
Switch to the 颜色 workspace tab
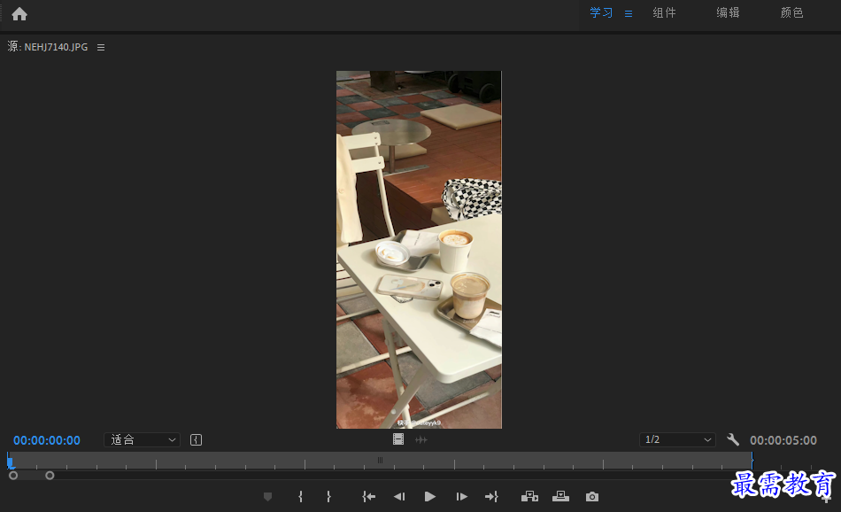point(791,13)
